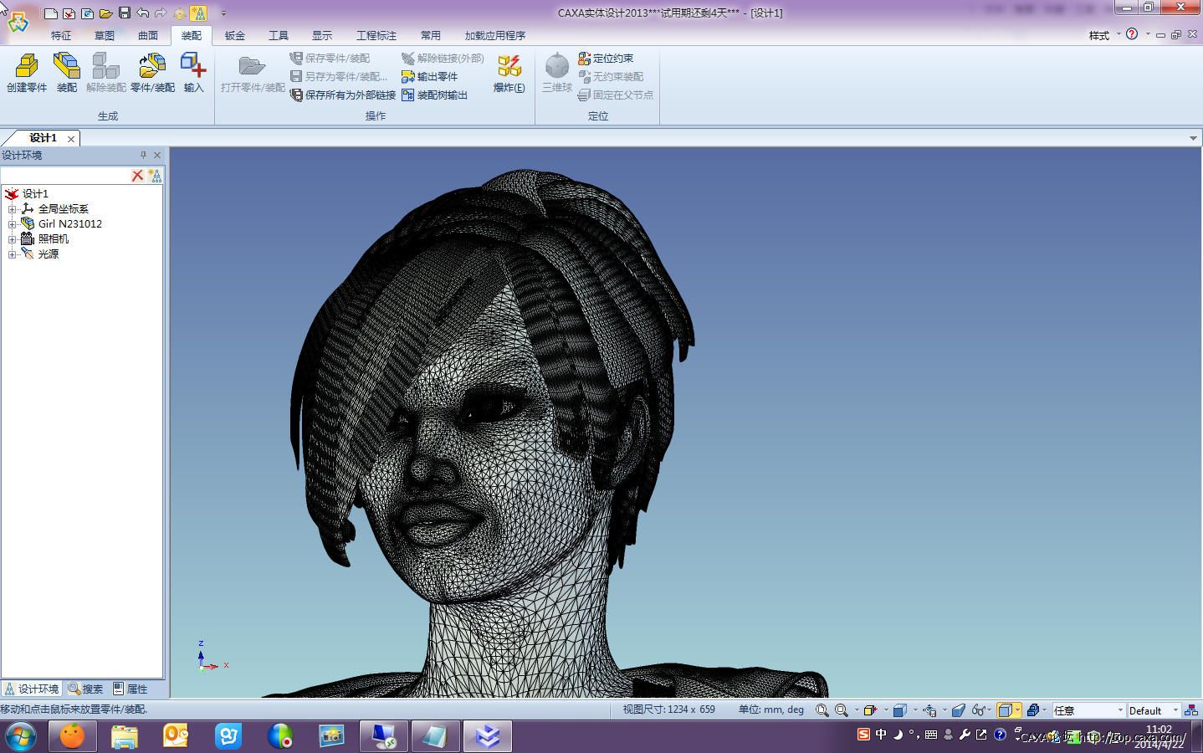Click the Girl N231012 part icon in tree
Screen dimensions: 1203x753
pyautogui.click(x=28, y=223)
